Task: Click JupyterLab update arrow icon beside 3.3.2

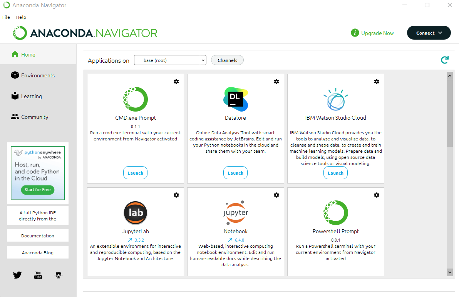Action: 130,240
